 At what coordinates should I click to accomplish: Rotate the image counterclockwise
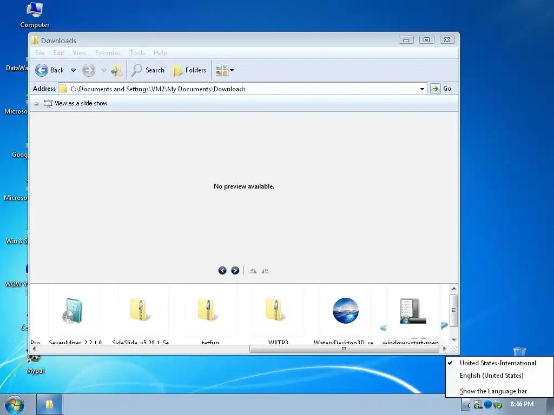[265, 271]
